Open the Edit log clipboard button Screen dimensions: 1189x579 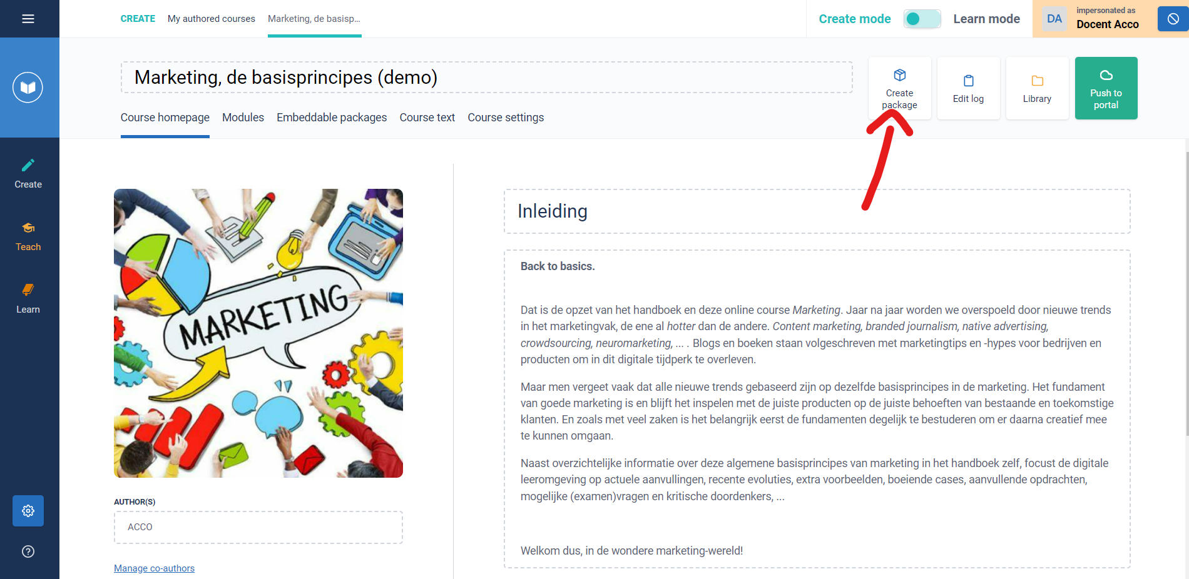coord(969,88)
